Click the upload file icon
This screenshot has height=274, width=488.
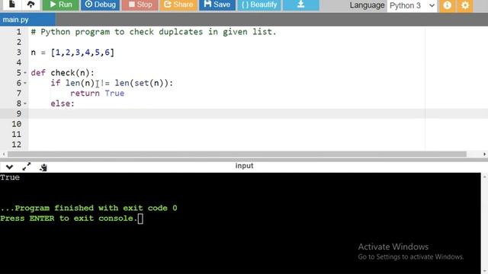(30, 5)
